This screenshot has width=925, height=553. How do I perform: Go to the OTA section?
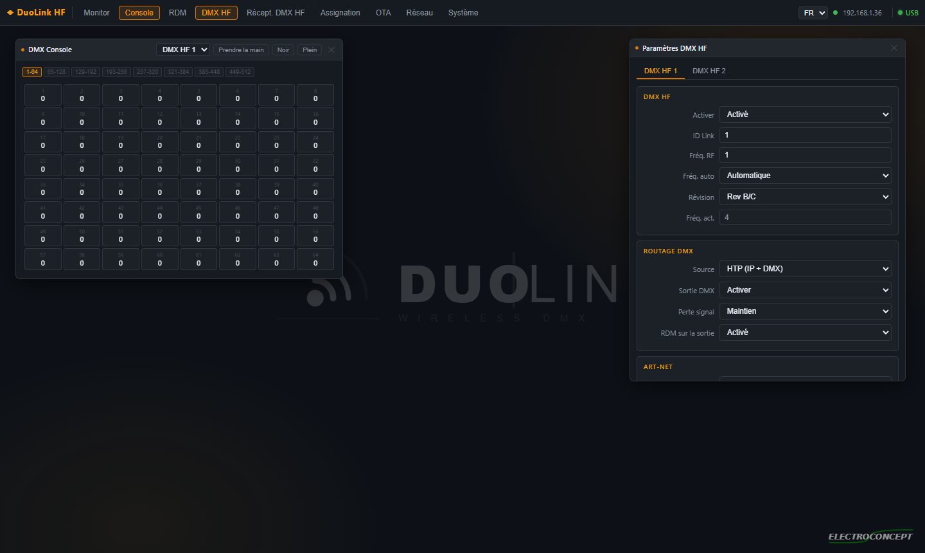pyautogui.click(x=383, y=13)
